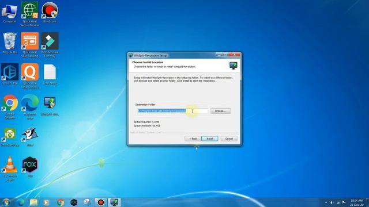
Task: Open the Computer desktop icon
Action: [x=10, y=13]
